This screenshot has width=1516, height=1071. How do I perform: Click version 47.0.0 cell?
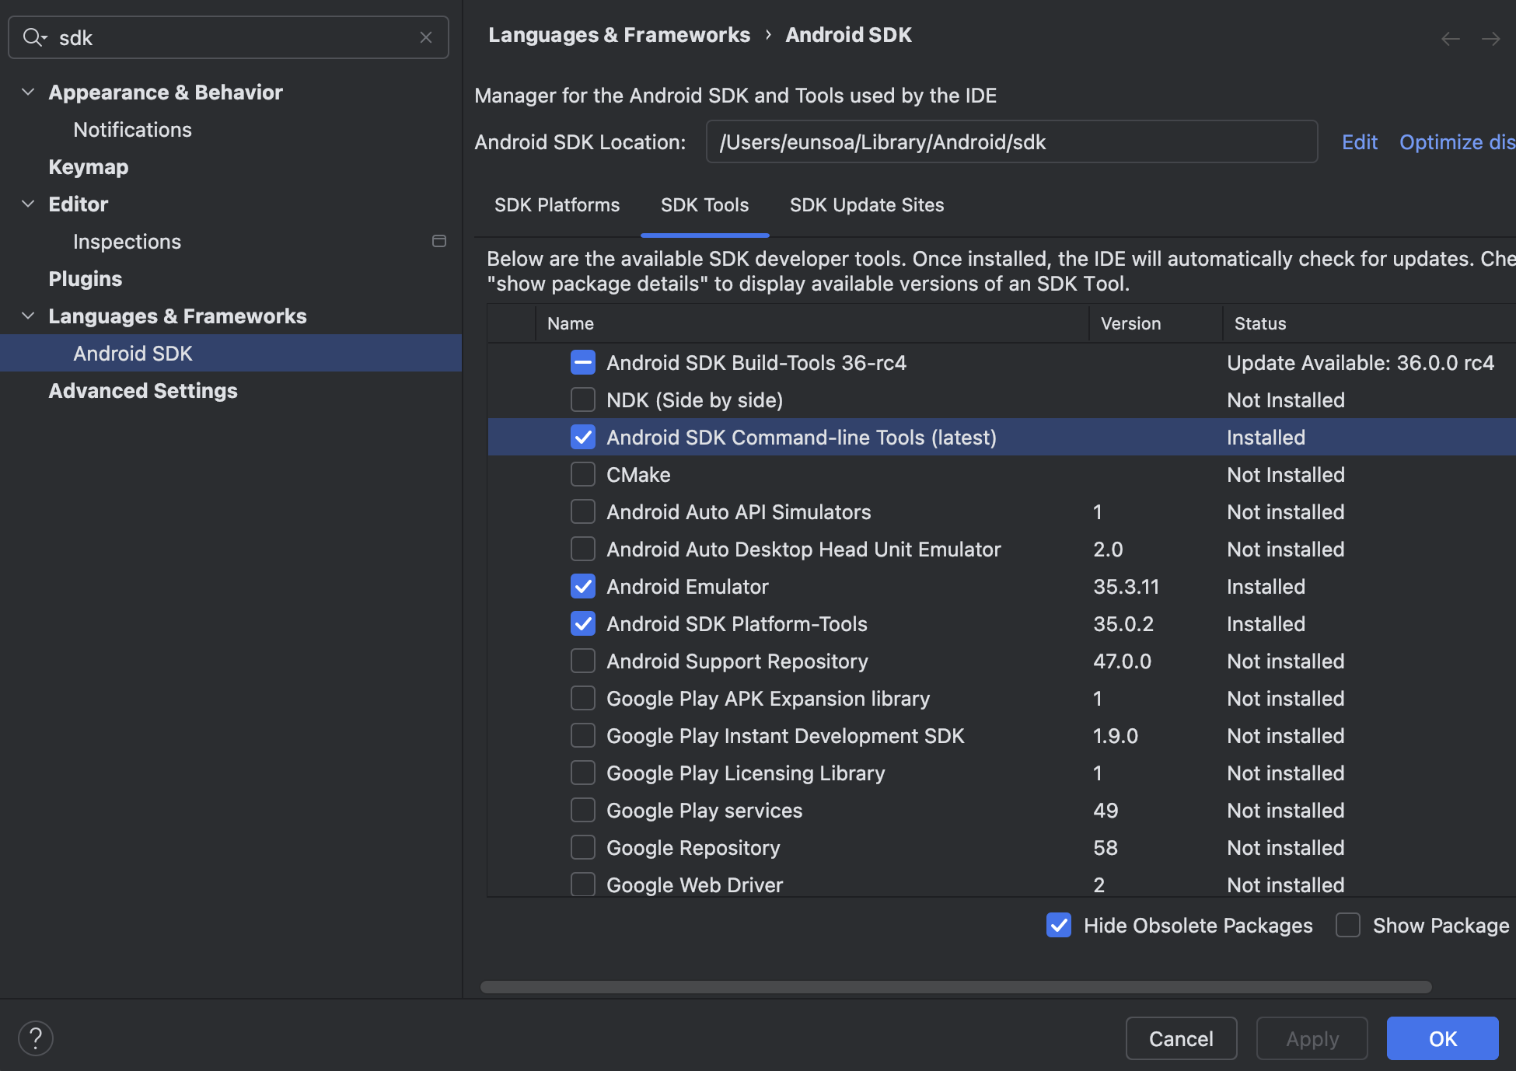point(1122,661)
